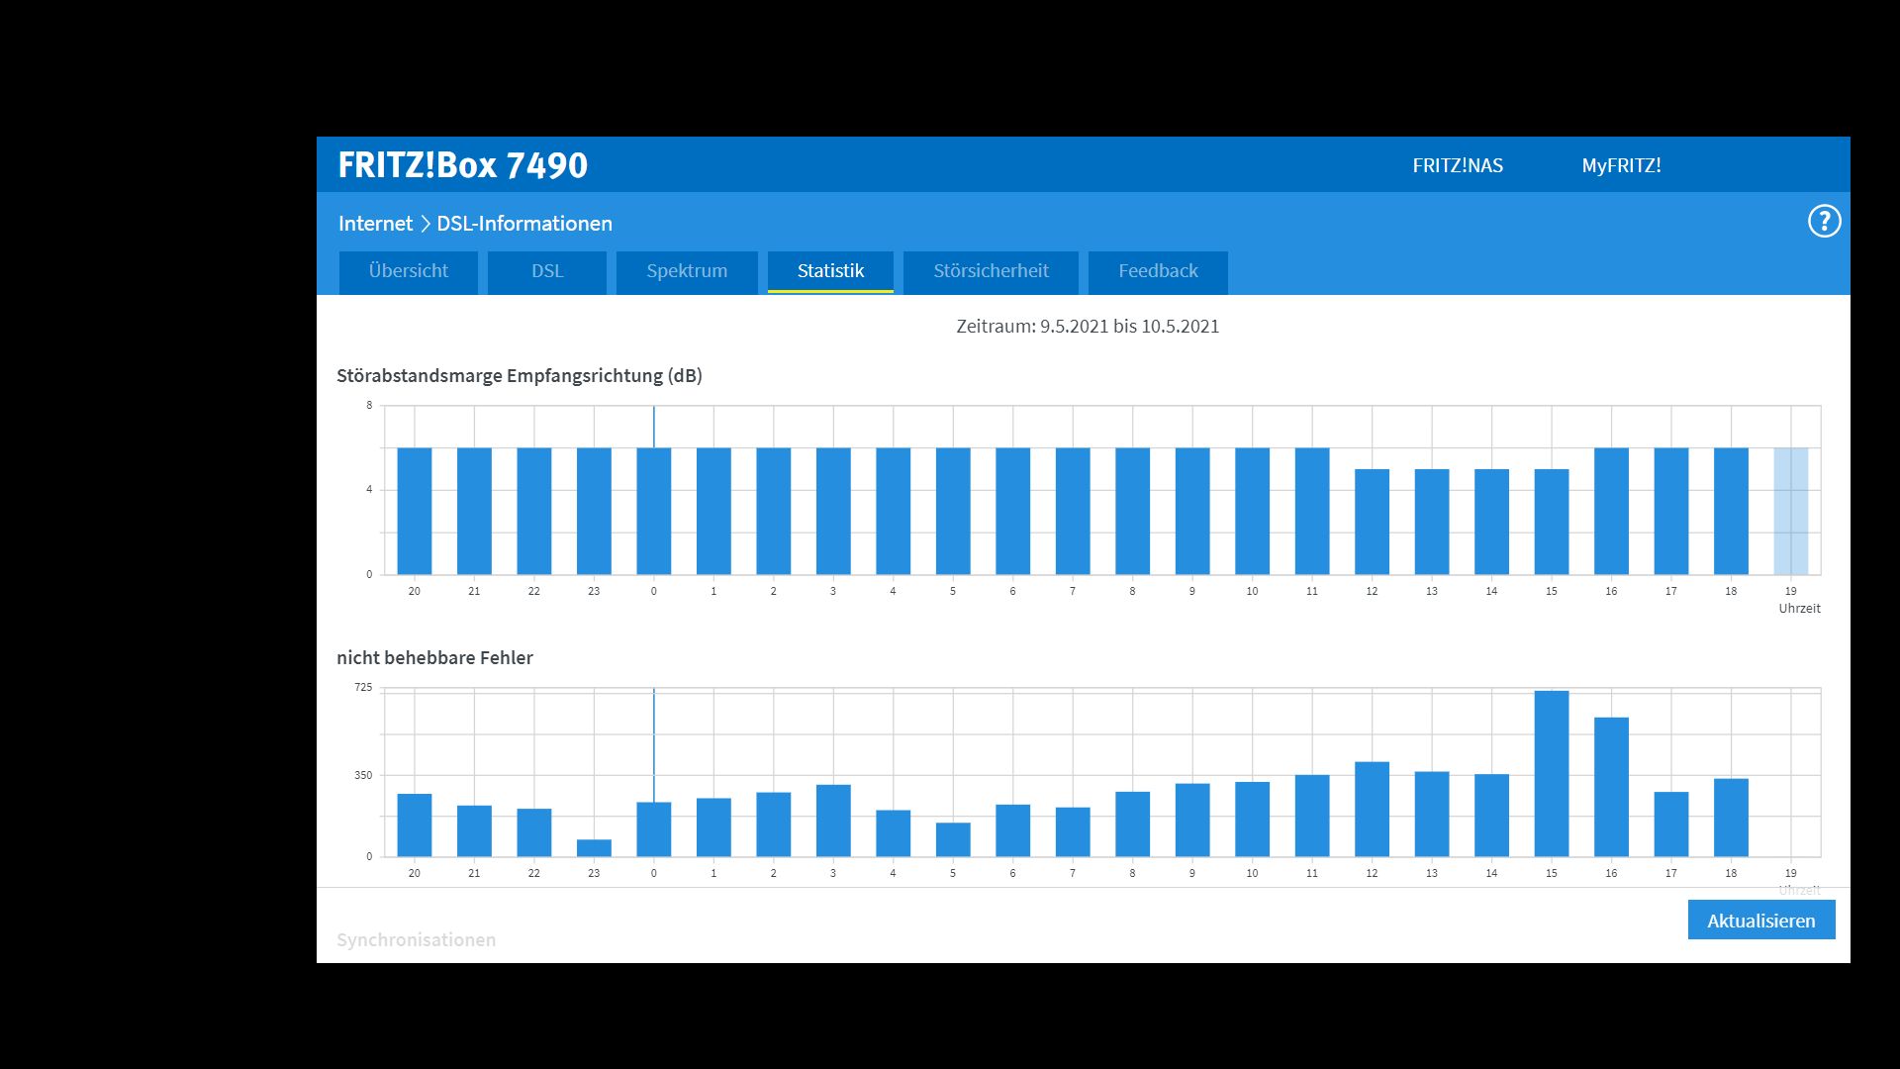Click the hour 15 error bar
1900x1069 pixels.
(x=1551, y=773)
